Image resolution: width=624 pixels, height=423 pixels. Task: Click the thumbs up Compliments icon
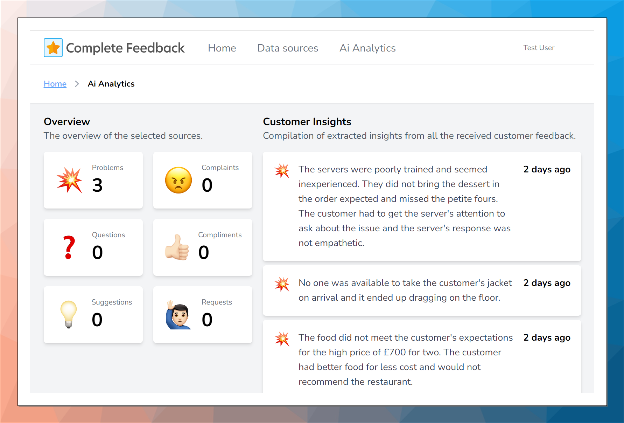coord(177,247)
